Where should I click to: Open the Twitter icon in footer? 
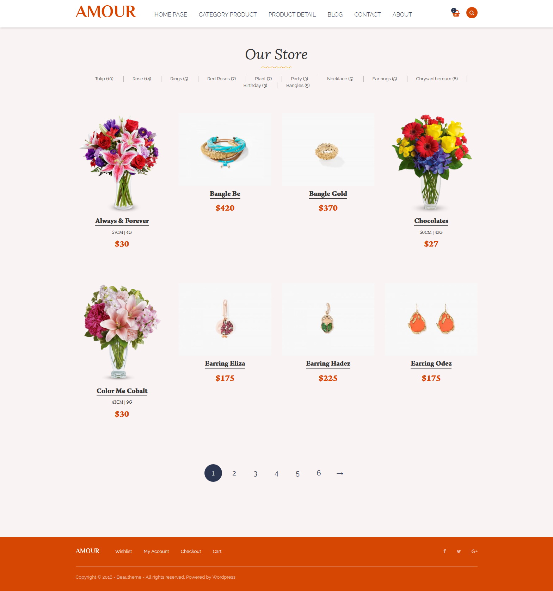pos(459,551)
